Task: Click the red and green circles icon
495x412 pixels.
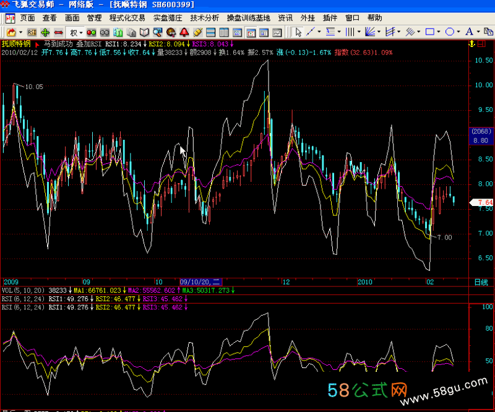Action: (91, 32)
